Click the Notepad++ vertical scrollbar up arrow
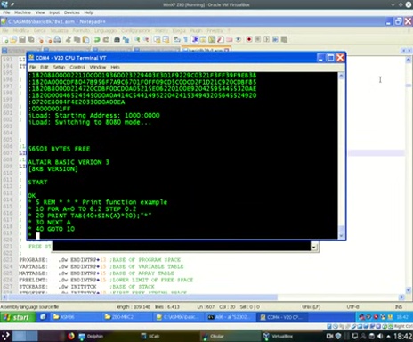413x342 pixels. (x=409, y=60)
